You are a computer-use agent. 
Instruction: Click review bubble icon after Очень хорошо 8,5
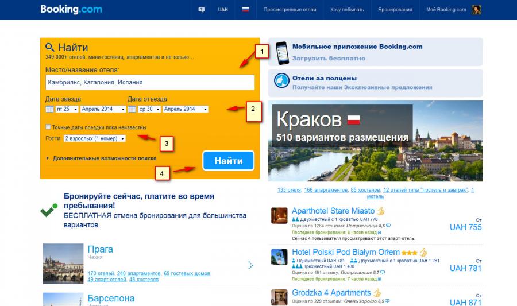tap(387, 301)
